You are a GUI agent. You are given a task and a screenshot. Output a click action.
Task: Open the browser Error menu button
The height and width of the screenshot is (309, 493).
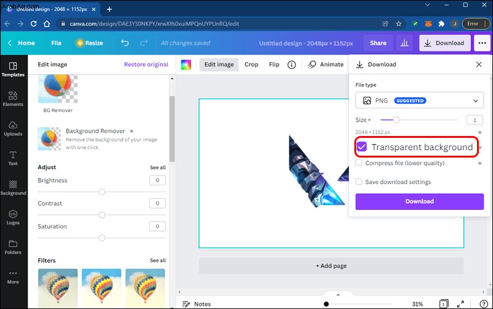coord(476,24)
